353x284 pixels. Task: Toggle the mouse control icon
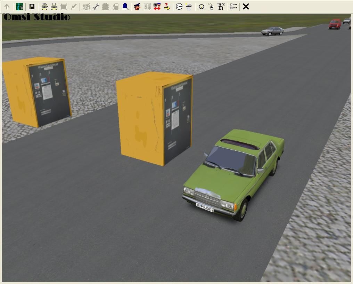coord(211,7)
